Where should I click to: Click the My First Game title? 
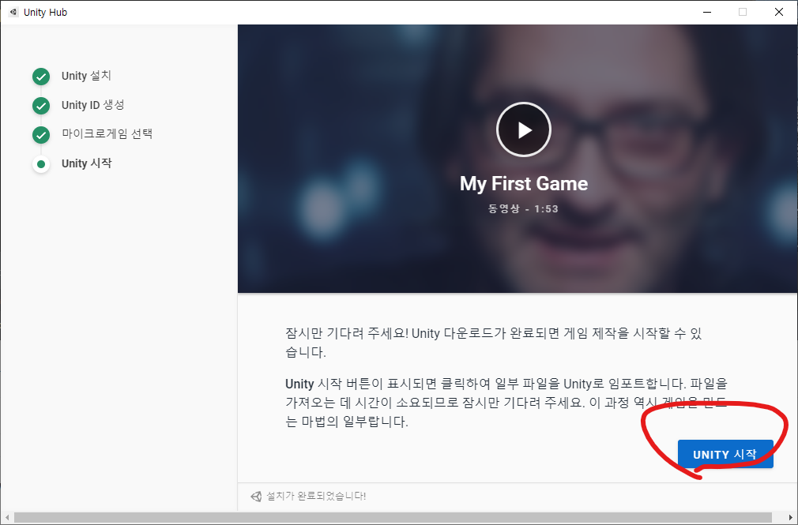pos(524,184)
